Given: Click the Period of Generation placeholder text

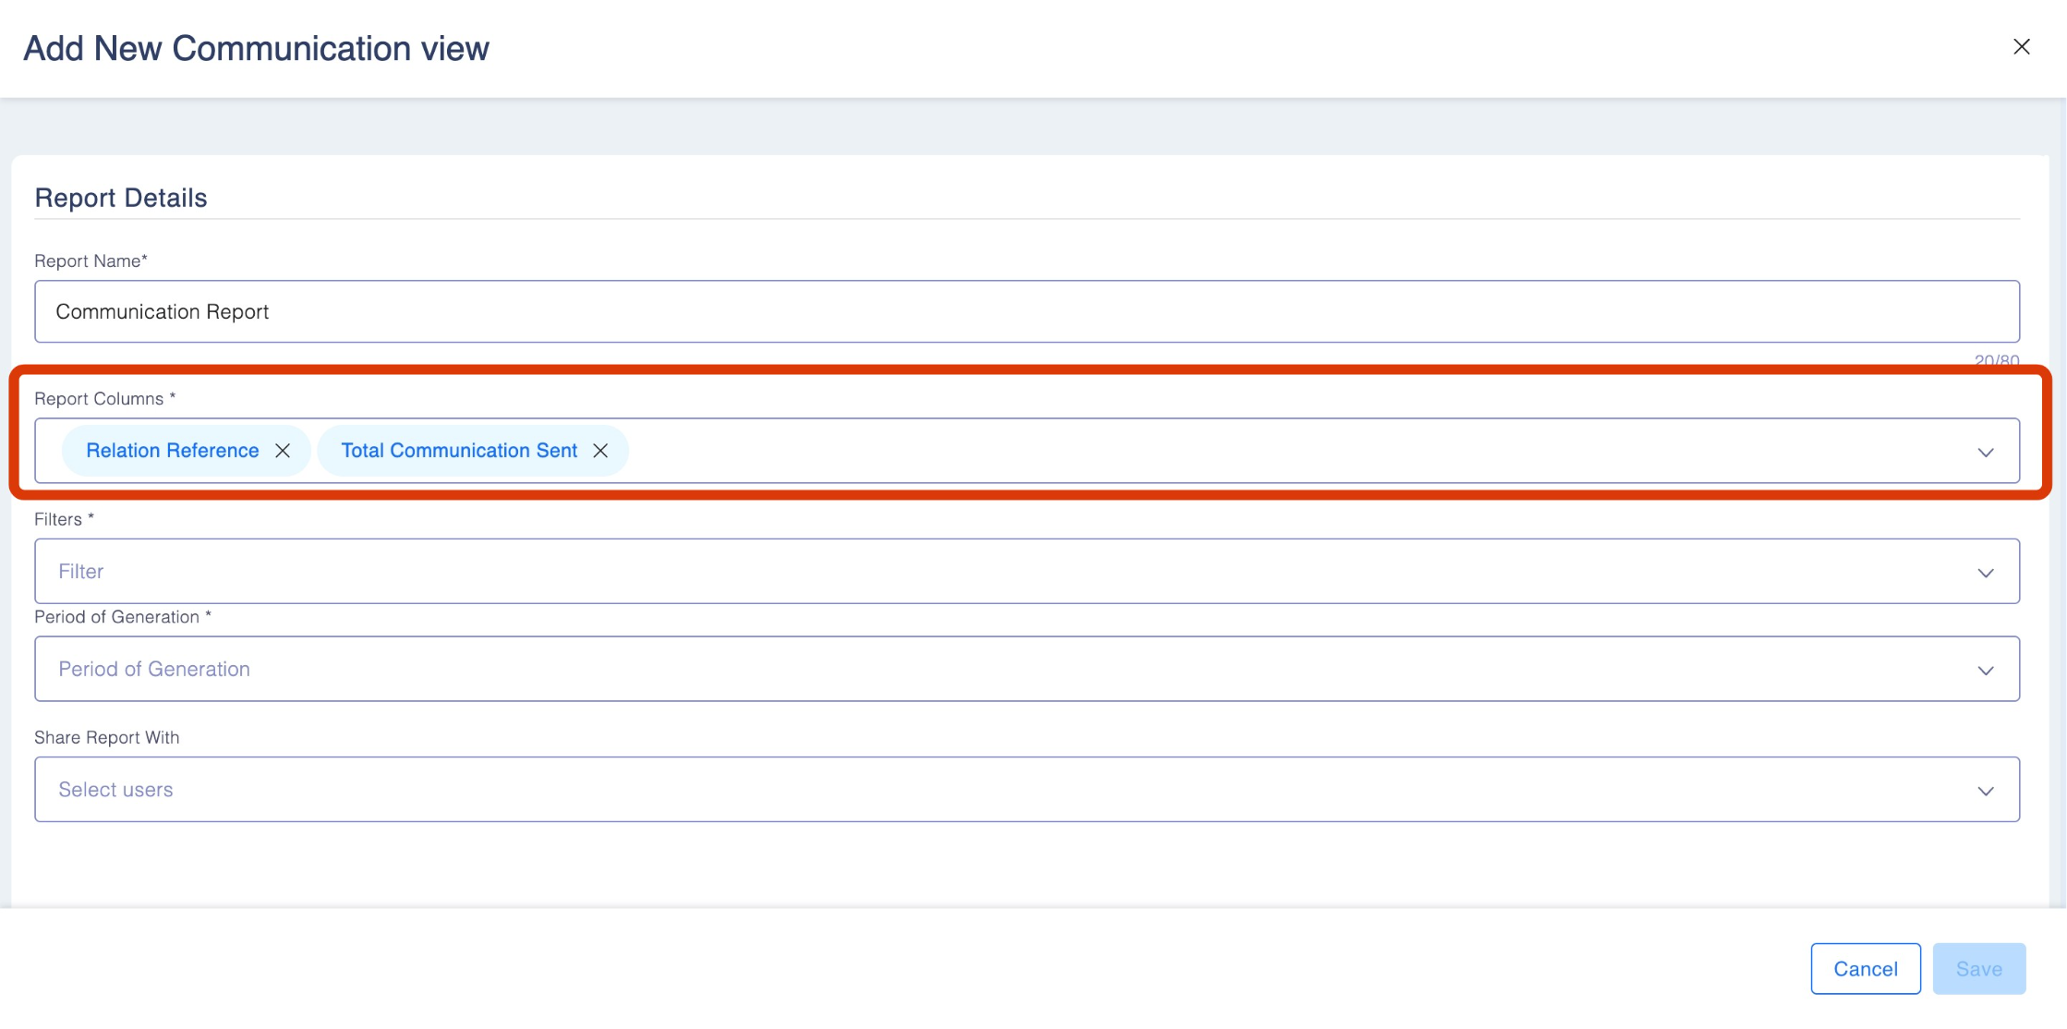Looking at the screenshot, I should coord(154,669).
